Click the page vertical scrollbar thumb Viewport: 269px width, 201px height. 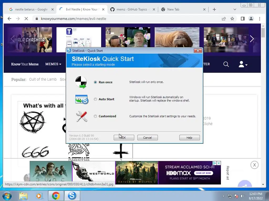coord(263,33)
